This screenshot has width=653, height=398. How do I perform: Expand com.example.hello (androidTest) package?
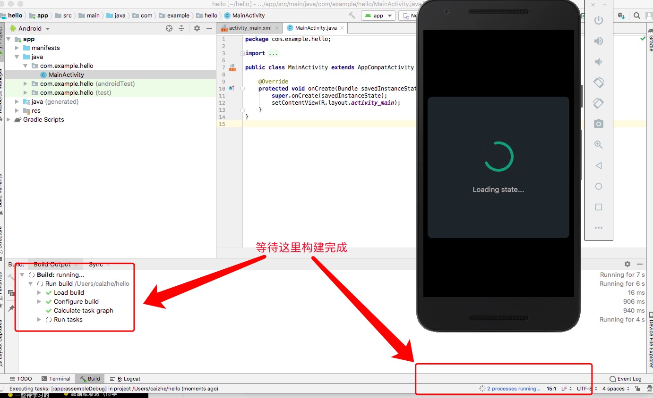26,83
